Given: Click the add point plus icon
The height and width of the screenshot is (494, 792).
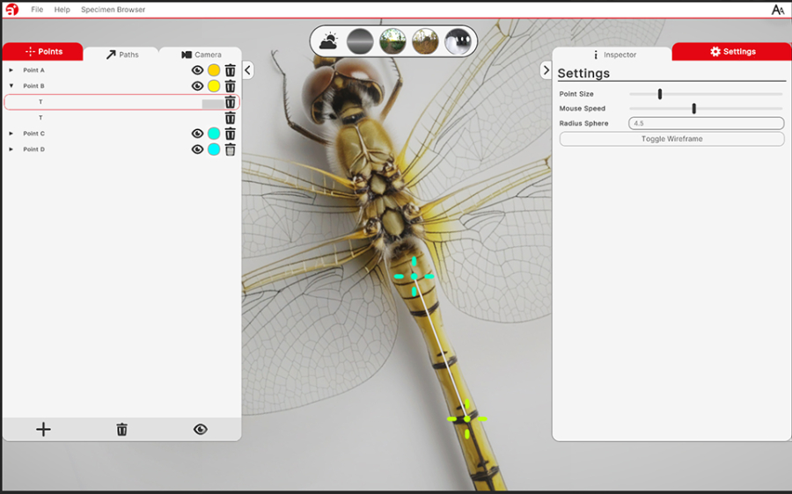Looking at the screenshot, I should coord(43,429).
